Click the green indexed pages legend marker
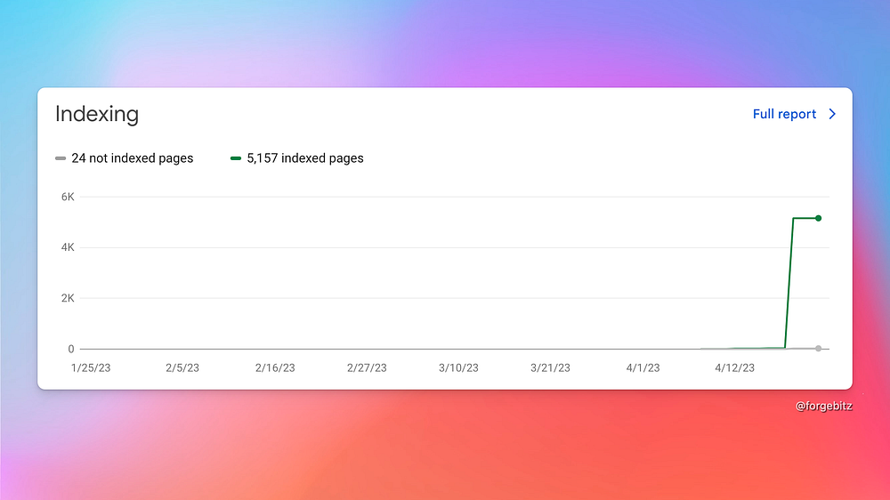Viewport: 890px width, 500px height. (x=236, y=158)
